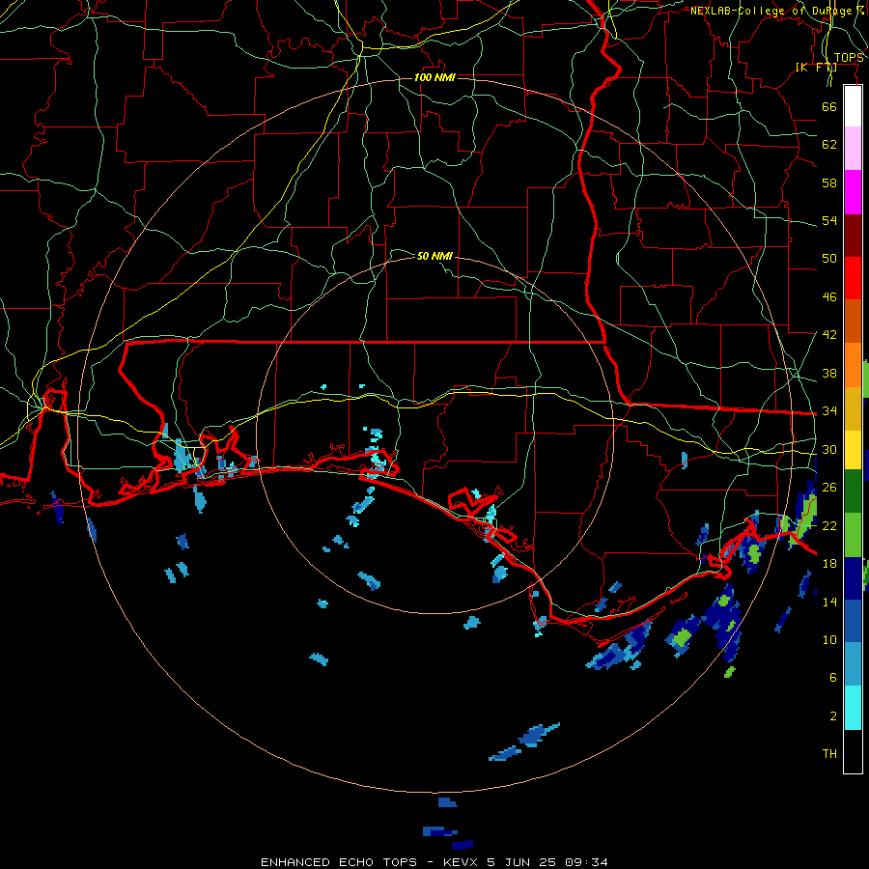The image size is (869, 869).
Task: Click the 2 legend value
Action: (833, 716)
